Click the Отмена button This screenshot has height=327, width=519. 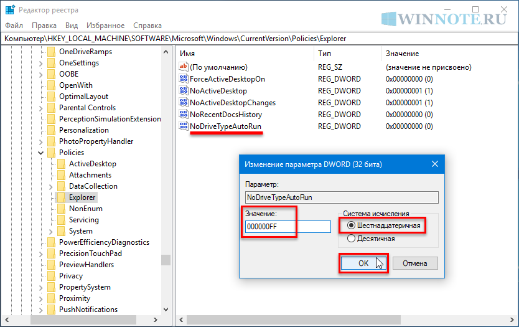click(415, 263)
